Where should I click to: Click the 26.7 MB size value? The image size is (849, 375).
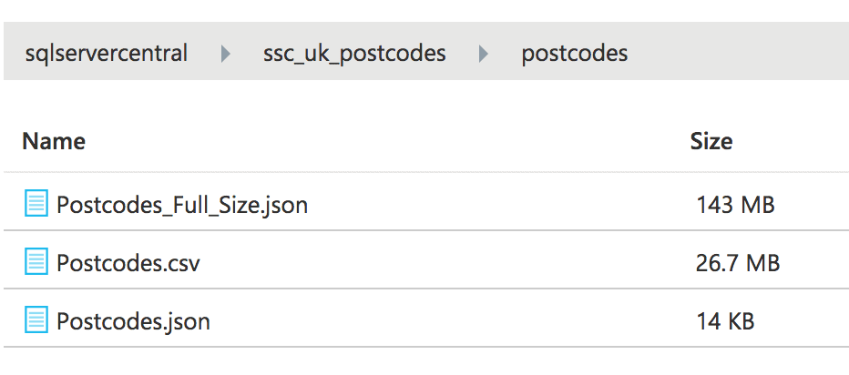pyautogui.click(x=737, y=263)
